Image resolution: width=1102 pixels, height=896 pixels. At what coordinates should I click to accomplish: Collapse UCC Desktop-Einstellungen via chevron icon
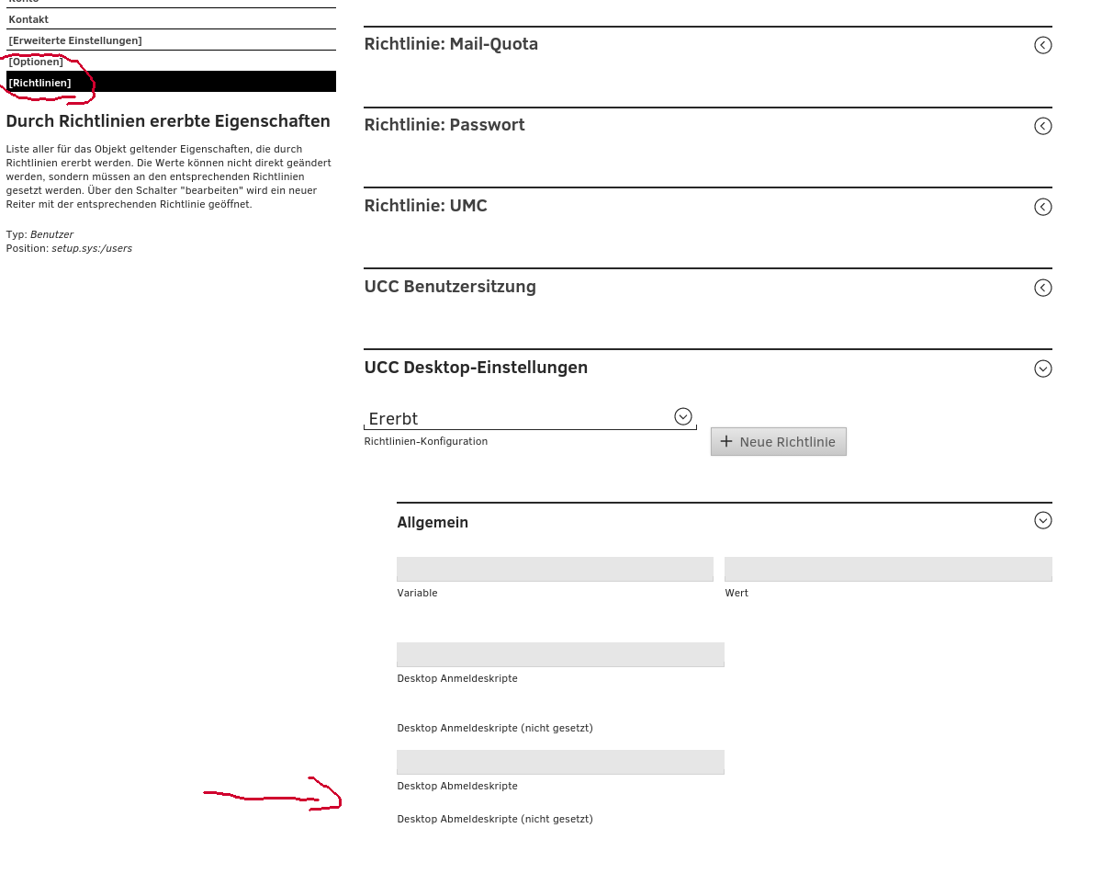click(1042, 369)
